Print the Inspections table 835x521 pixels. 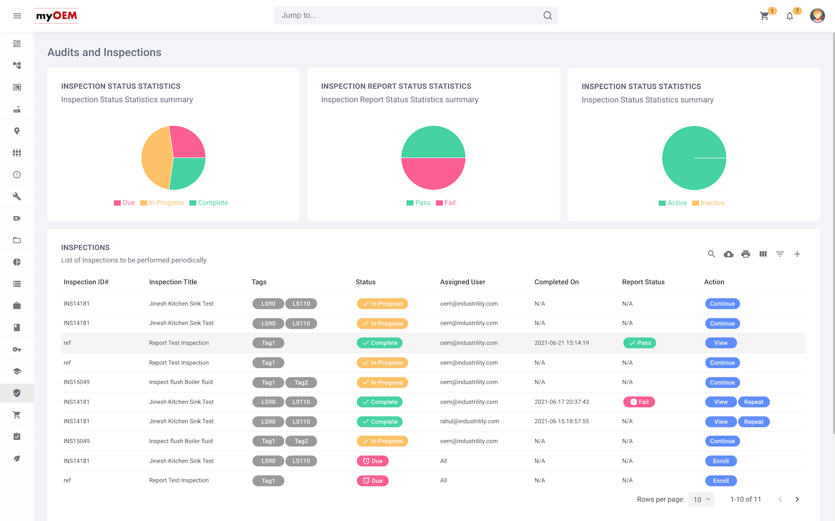click(x=746, y=254)
